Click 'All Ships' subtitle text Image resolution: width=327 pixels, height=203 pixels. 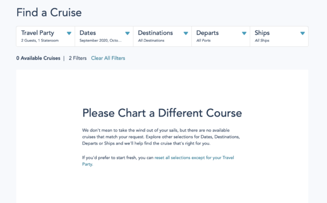(x=262, y=40)
